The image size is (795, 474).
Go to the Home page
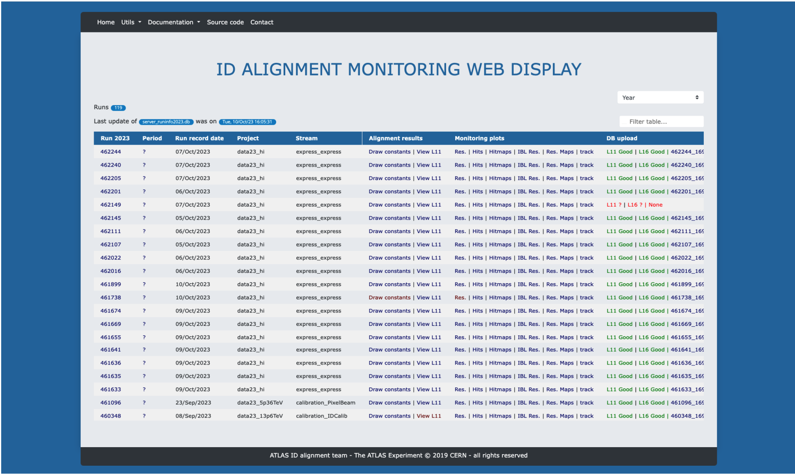point(106,22)
